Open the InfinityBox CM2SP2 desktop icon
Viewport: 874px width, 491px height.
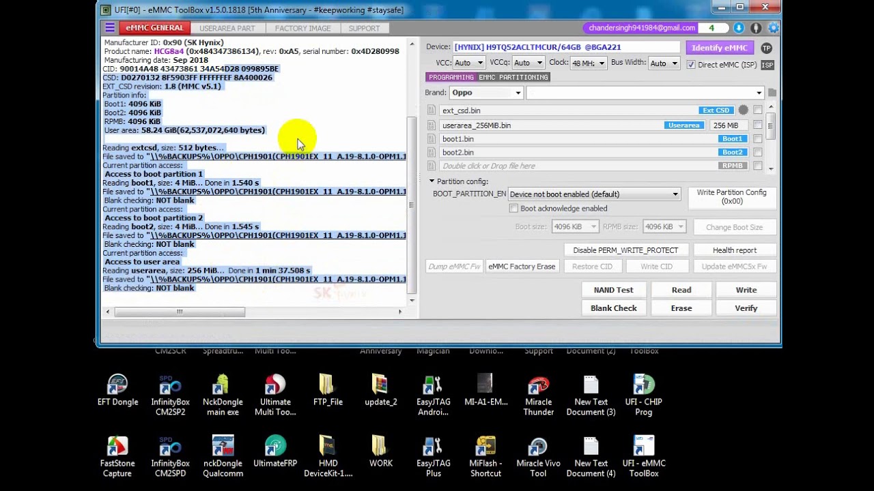click(x=170, y=396)
